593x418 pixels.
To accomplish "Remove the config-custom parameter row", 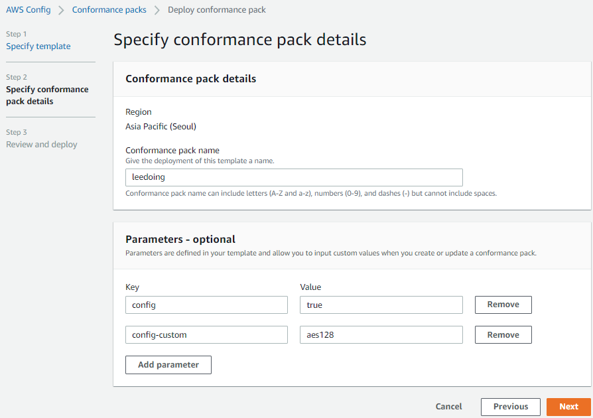I will tap(503, 335).
